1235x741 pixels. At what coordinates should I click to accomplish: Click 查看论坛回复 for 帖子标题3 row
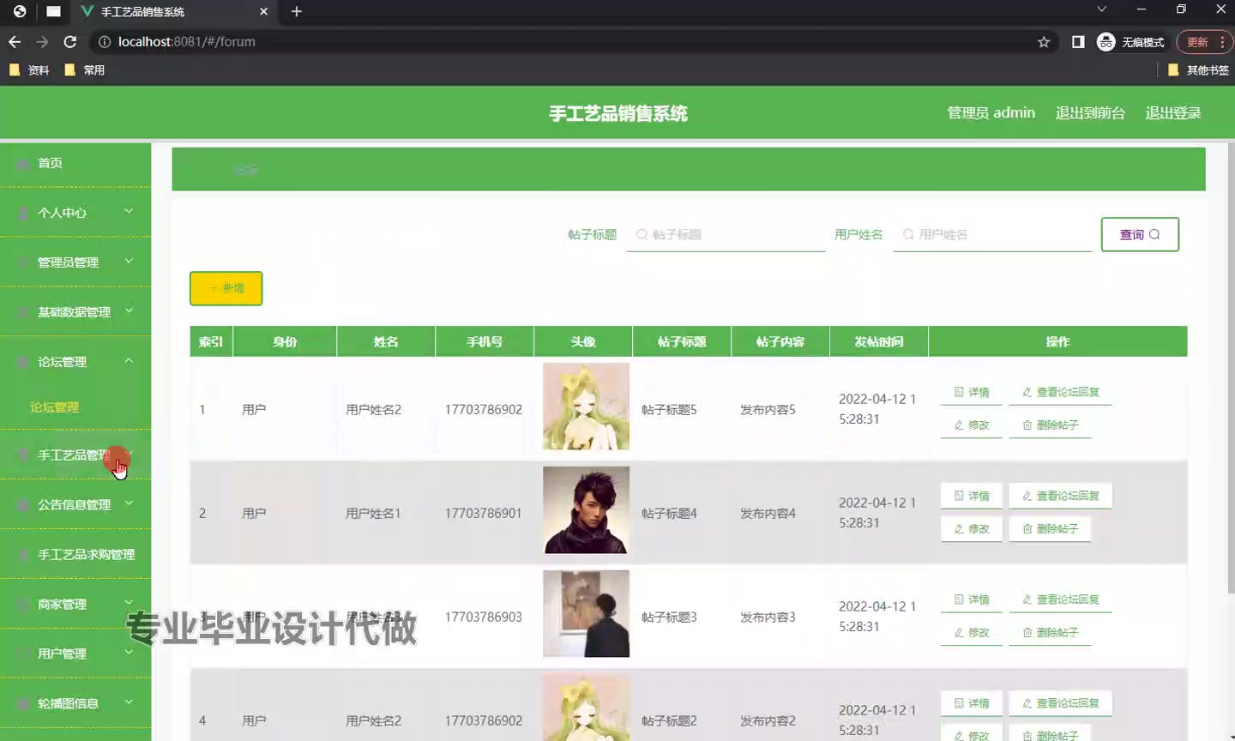pyautogui.click(x=1060, y=599)
